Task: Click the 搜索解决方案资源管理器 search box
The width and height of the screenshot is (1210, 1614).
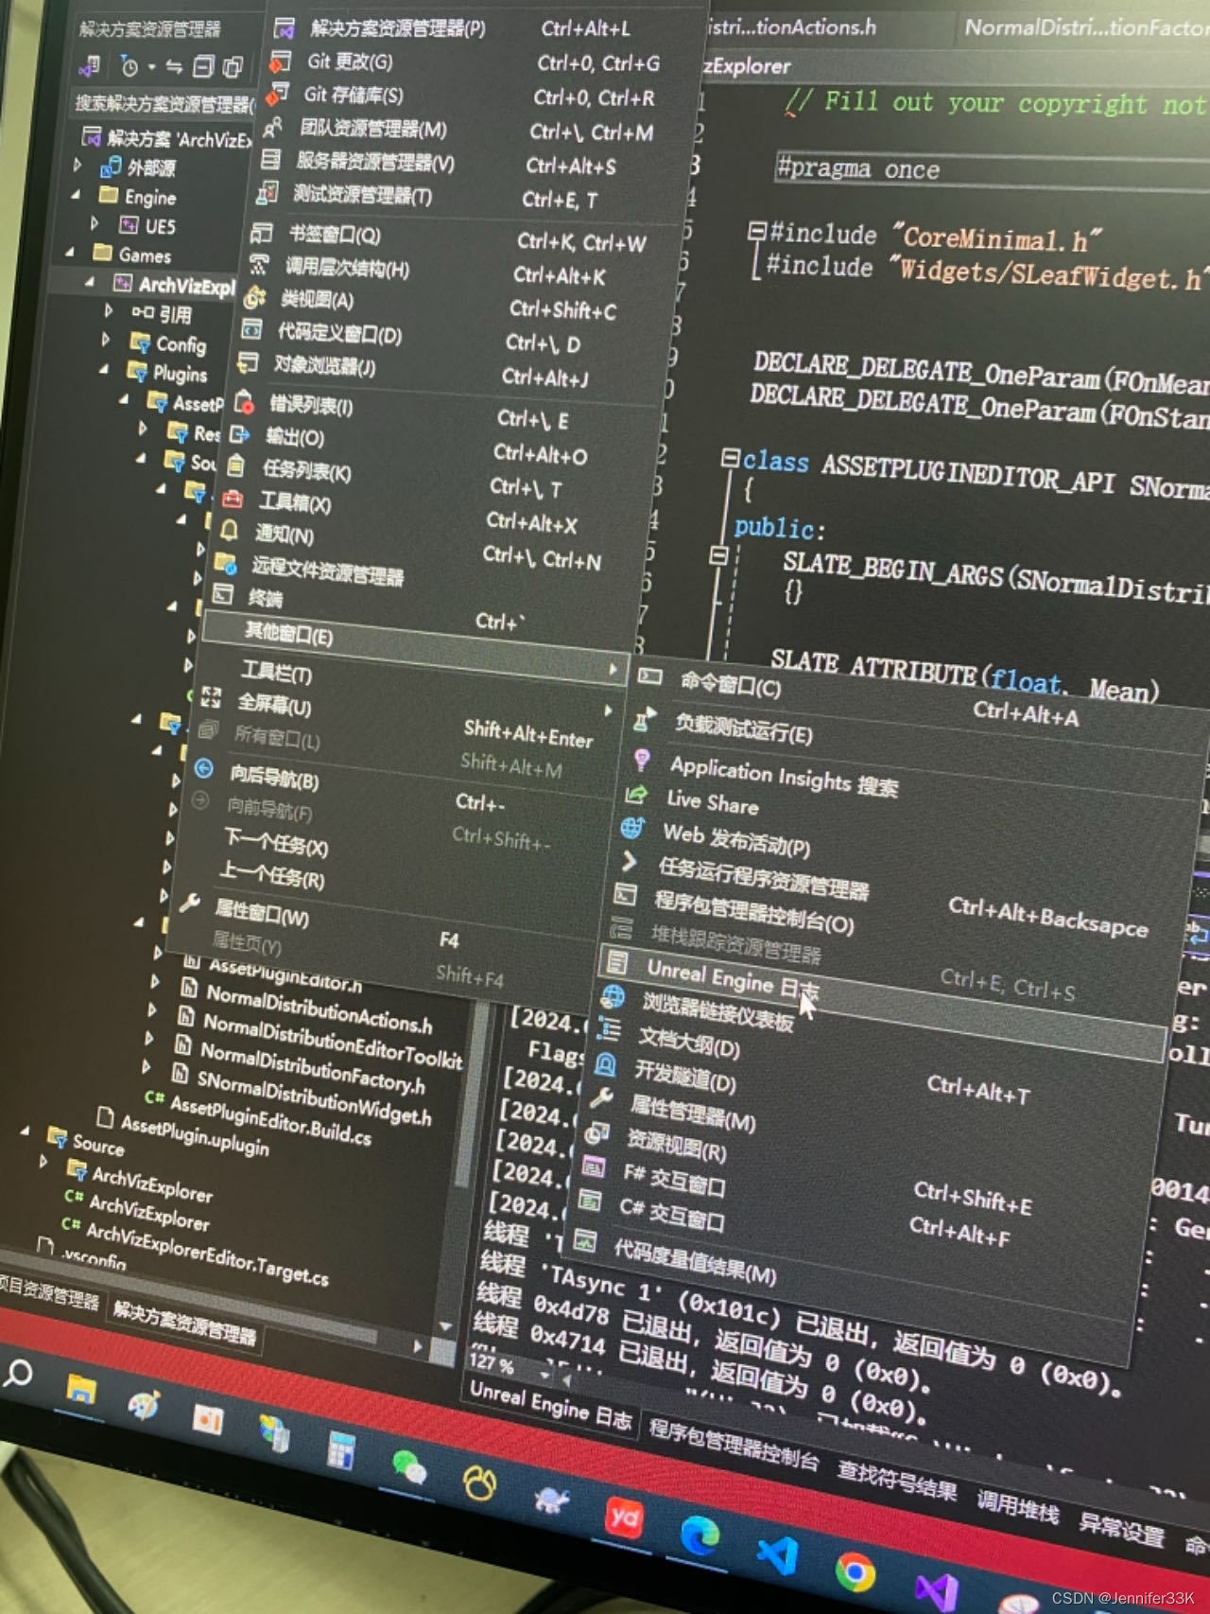Action: click(x=163, y=102)
